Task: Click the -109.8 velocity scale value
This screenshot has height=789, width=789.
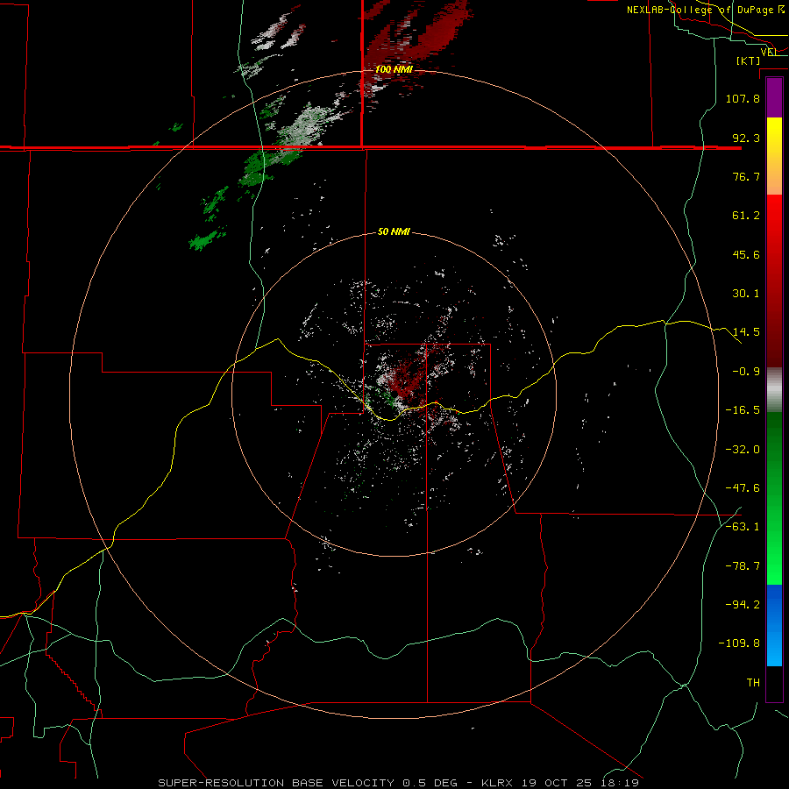Action: (x=739, y=643)
